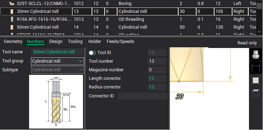Switch to the Feeds/Speeds tab
This screenshot has width=263, height=130.
[120, 42]
